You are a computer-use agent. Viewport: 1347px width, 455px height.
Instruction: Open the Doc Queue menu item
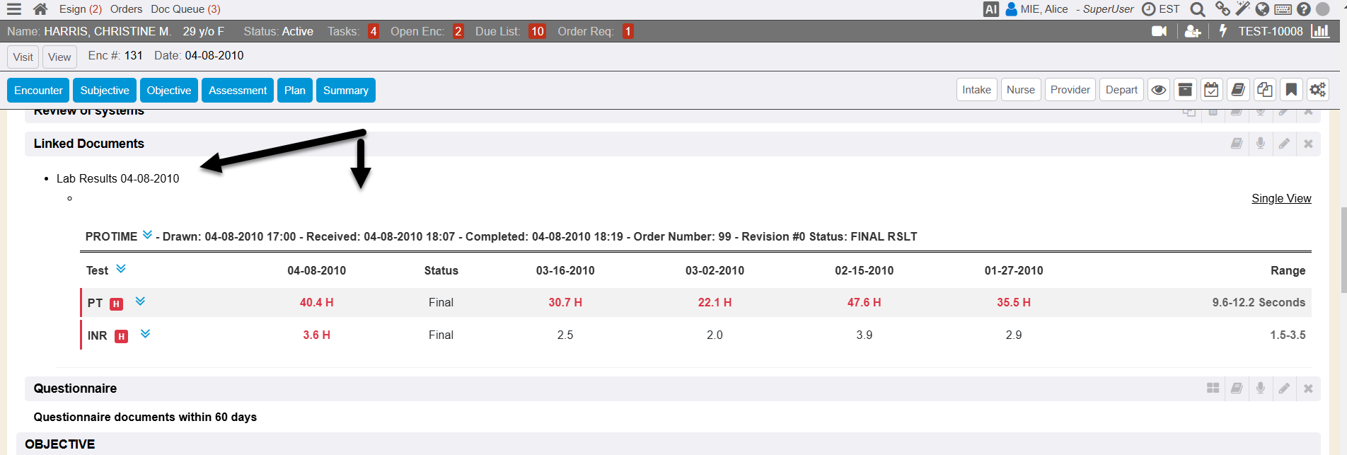(185, 9)
